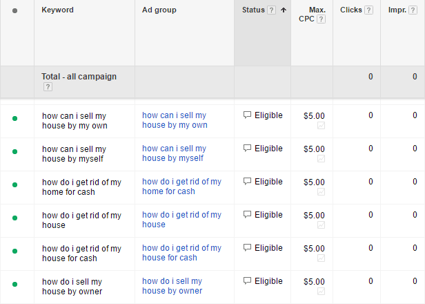The width and height of the screenshot is (425, 304).
Task: Click the Clicks column help icon
Action: (368, 10)
